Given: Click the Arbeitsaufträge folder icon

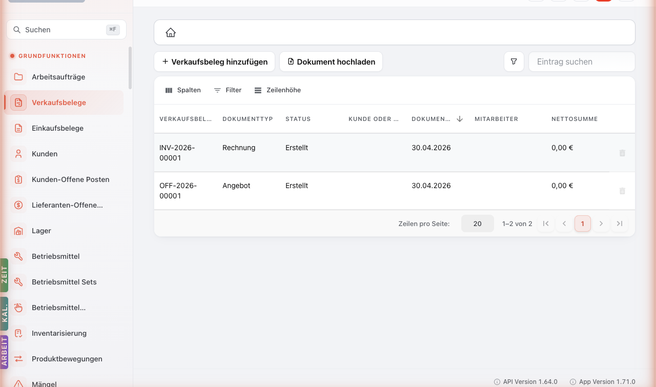Looking at the screenshot, I should 18,77.
